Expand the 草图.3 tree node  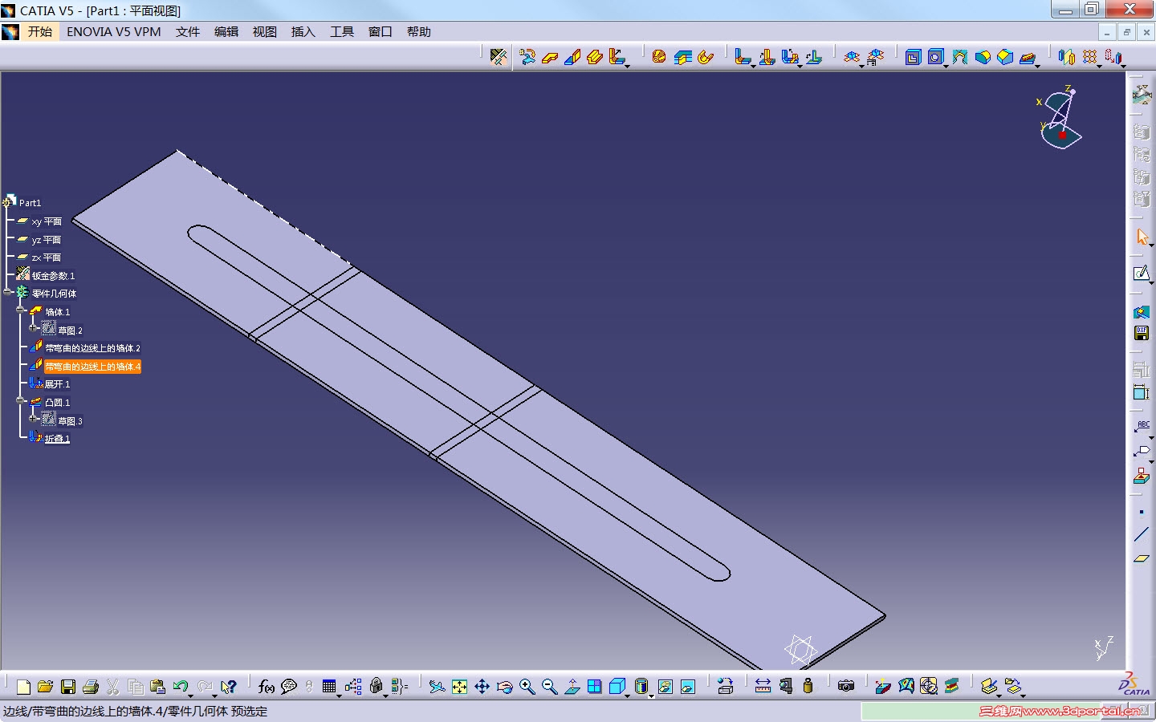coord(33,418)
